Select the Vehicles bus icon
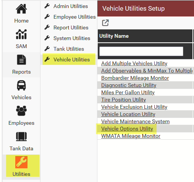The image size is (194, 182). tap(21, 85)
